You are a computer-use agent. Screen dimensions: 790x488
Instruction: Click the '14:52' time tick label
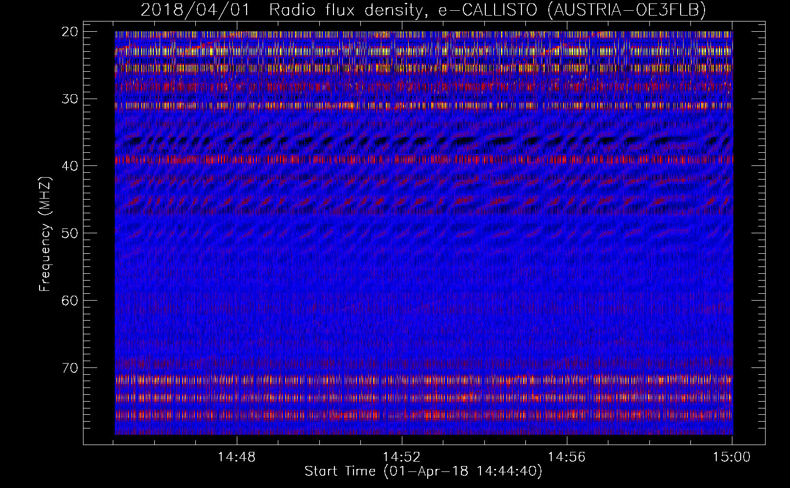click(401, 457)
